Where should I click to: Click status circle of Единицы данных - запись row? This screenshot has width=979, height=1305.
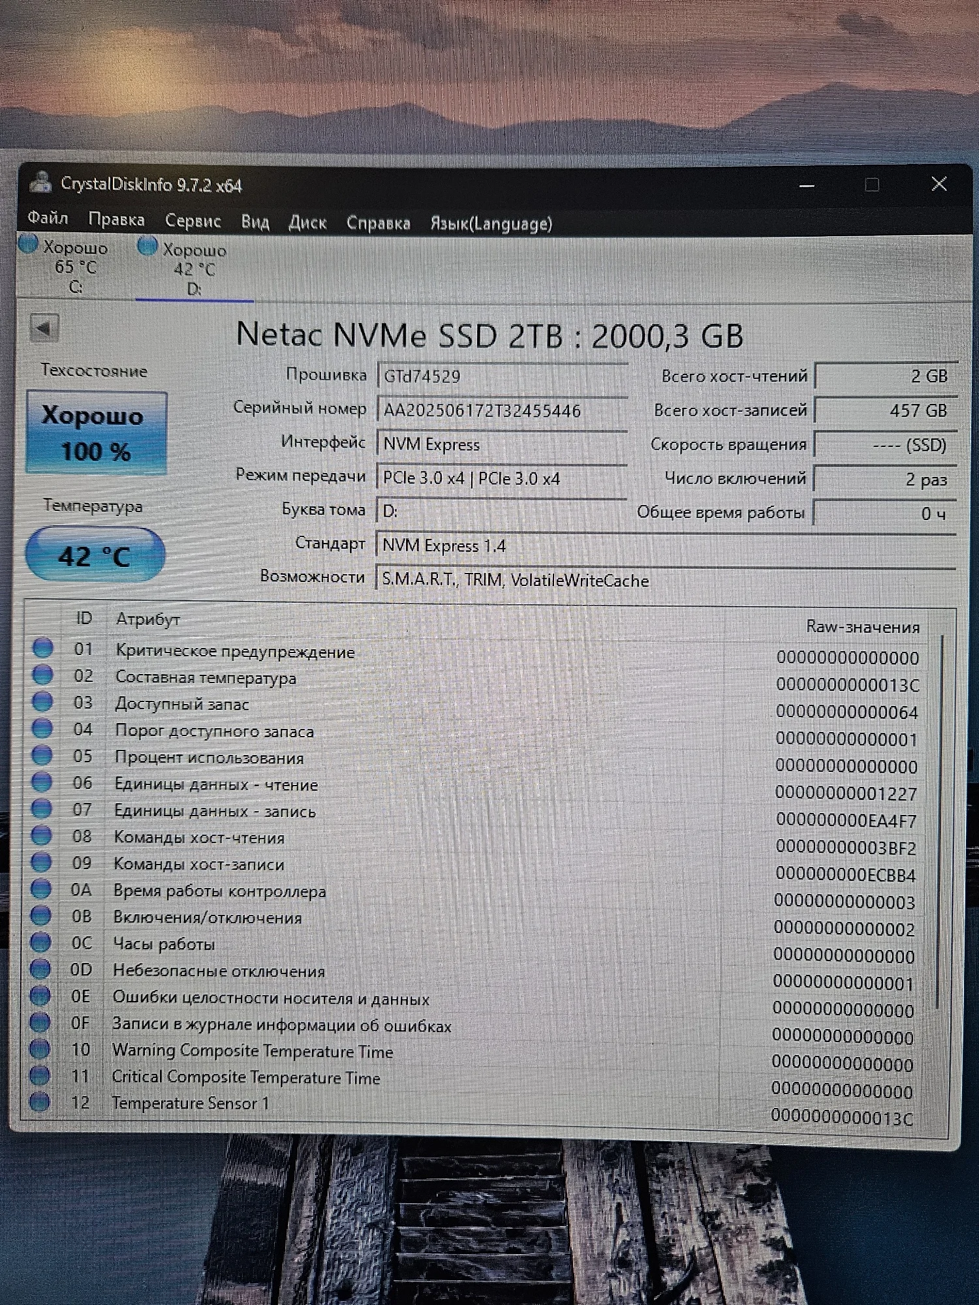(x=41, y=808)
